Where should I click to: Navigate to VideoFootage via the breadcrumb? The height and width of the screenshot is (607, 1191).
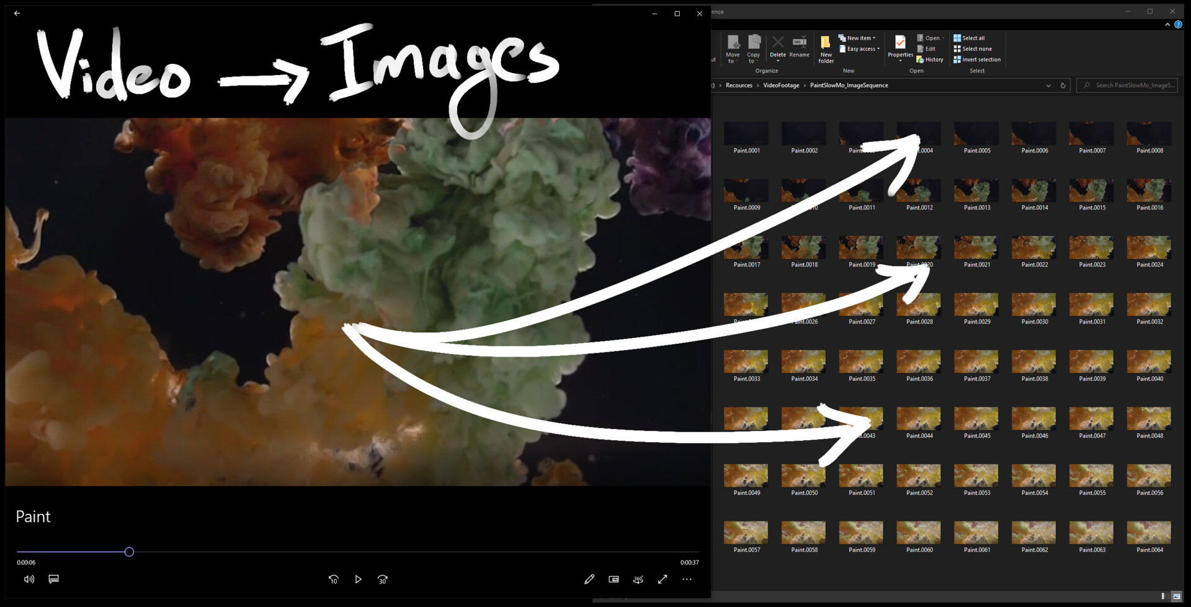pos(781,86)
